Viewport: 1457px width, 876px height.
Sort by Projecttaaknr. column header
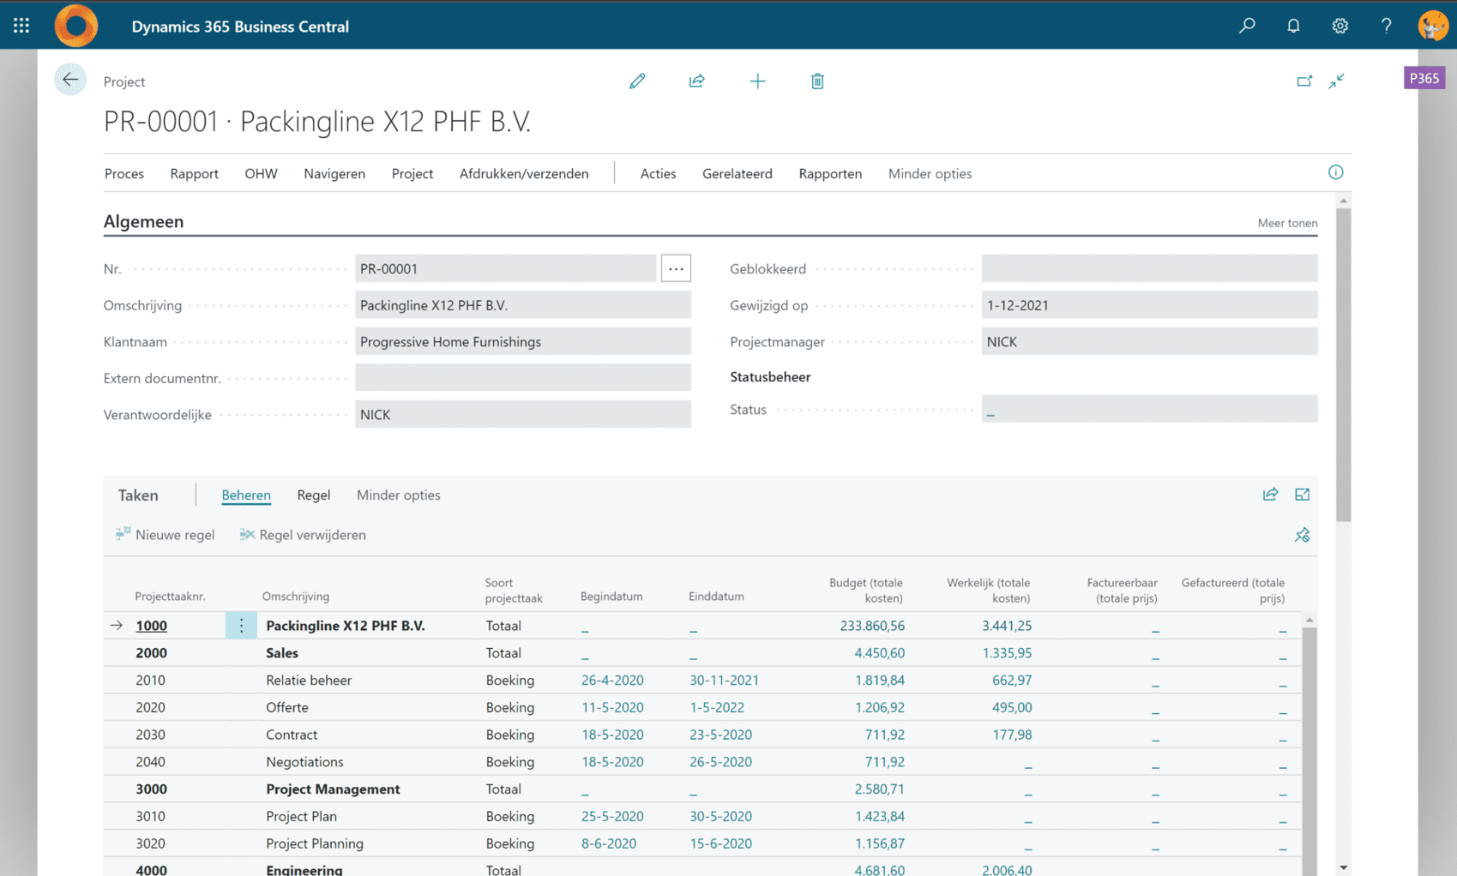coord(170,596)
